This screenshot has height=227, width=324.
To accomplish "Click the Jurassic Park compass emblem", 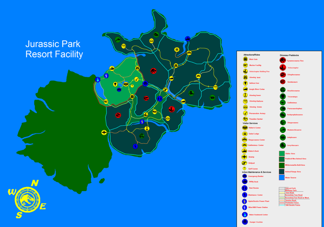I will click(27, 199).
